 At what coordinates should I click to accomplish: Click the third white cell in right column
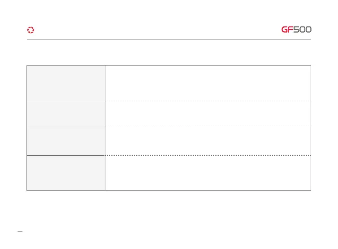tap(208, 142)
